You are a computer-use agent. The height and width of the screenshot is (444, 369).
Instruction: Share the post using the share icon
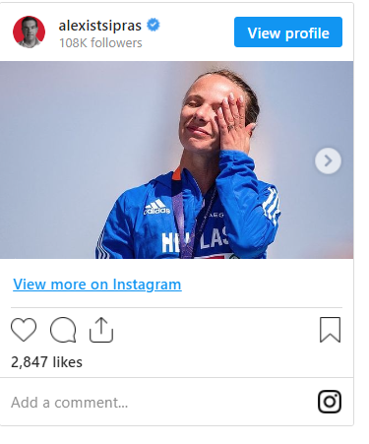pyautogui.click(x=101, y=330)
